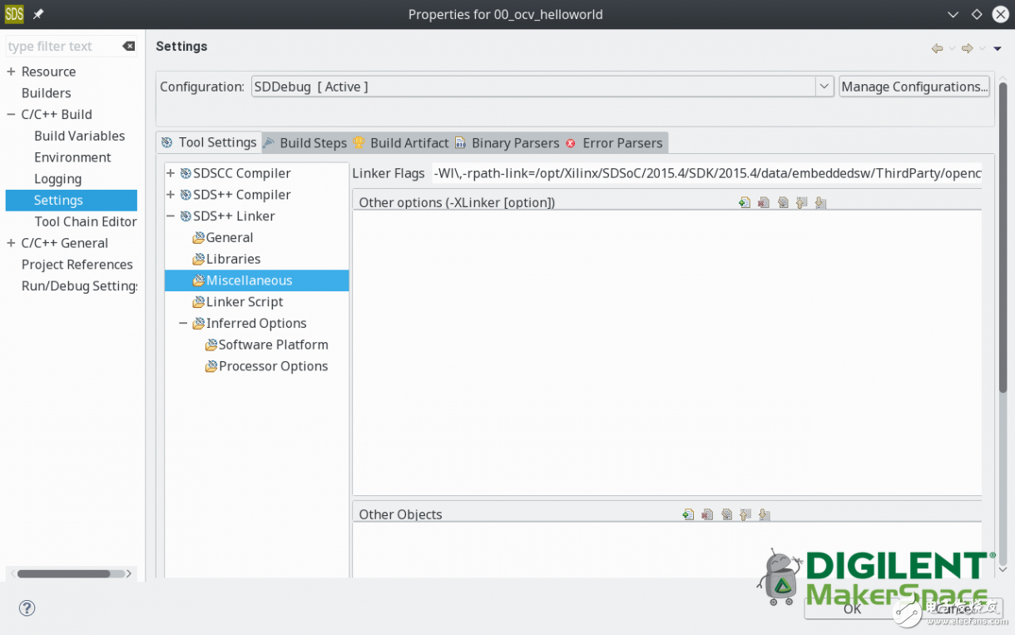Viewport: 1015px width, 635px height.
Task: Collapse the SDS++ Linker tree node
Action: click(171, 216)
